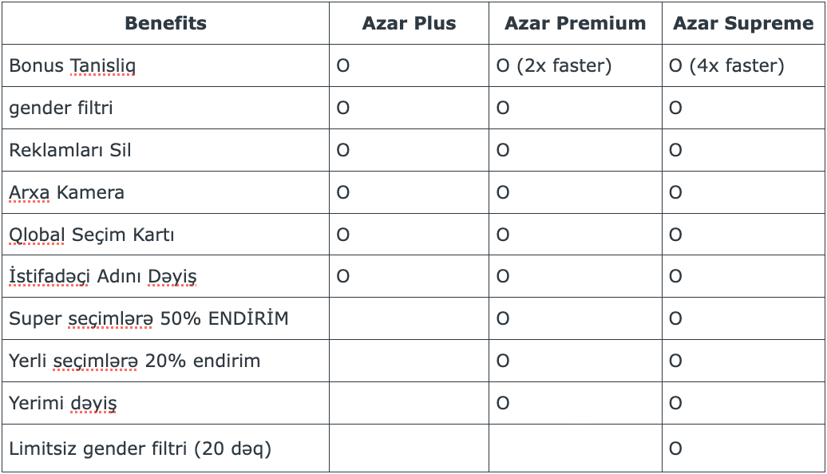The image size is (827, 474).
Task: Select the "İstifadəçi Adını Dəyiş" cell
Action: coord(103,277)
